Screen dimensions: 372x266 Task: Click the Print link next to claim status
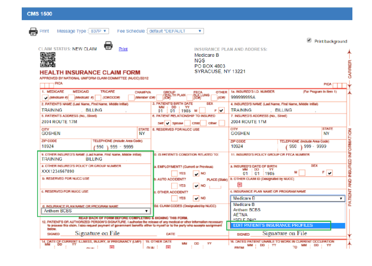123,49
